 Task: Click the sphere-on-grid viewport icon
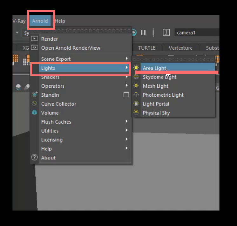click(18, 87)
